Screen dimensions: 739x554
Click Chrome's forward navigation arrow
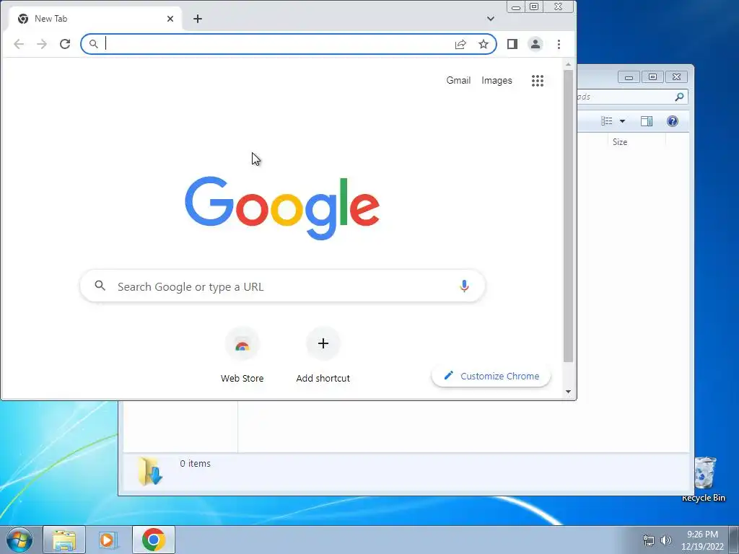pos(42,44)
